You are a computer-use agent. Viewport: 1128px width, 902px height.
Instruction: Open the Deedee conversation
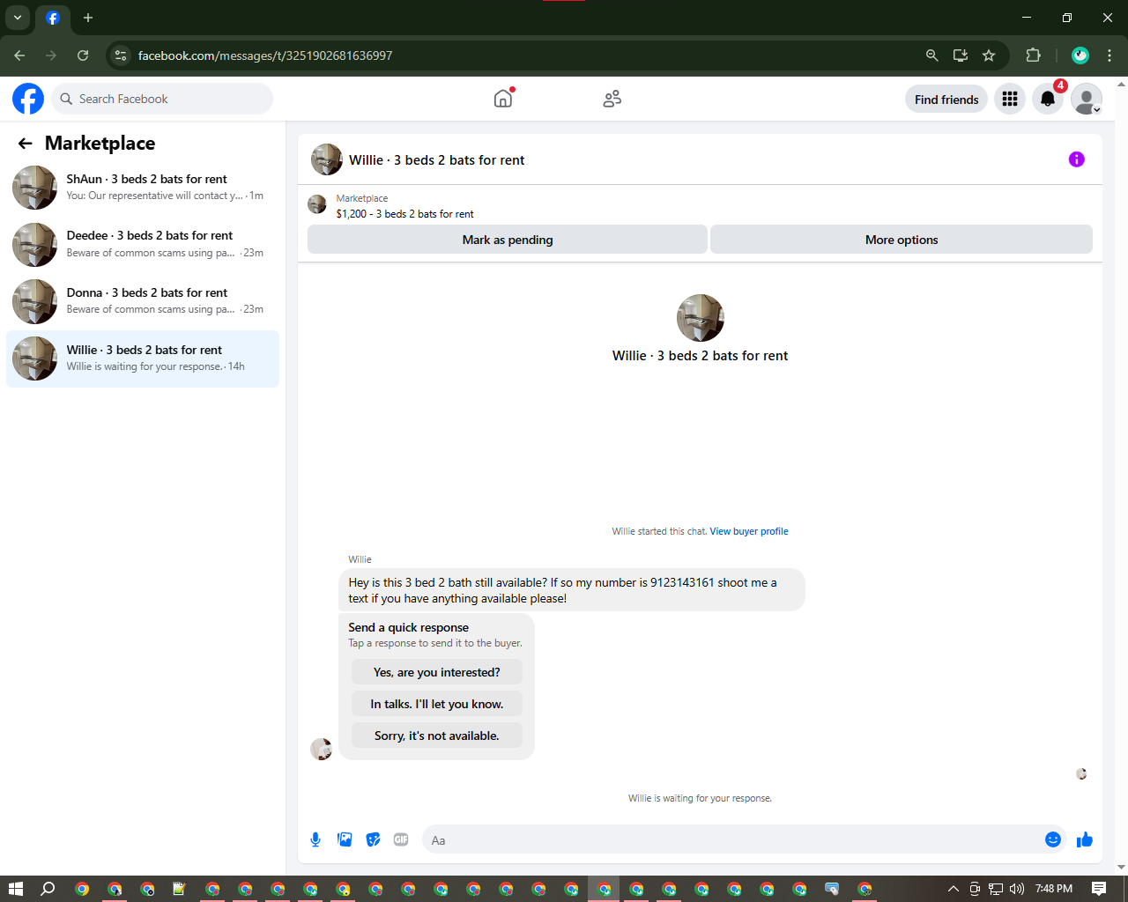click(x=143, y=244)
